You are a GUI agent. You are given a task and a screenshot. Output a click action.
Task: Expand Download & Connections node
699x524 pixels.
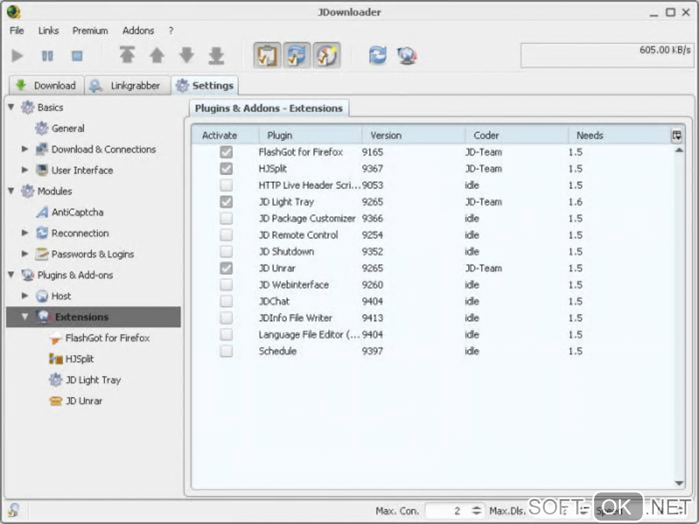coord(25,149)
